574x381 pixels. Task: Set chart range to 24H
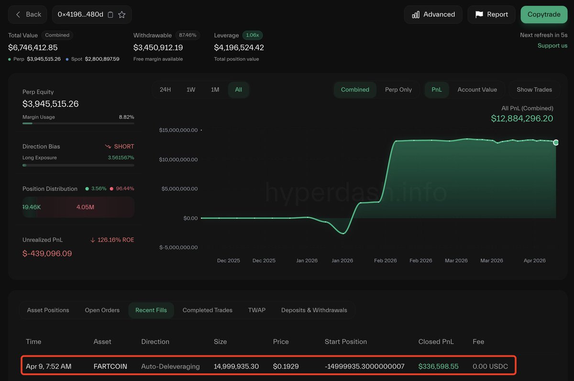click(165, 90)
